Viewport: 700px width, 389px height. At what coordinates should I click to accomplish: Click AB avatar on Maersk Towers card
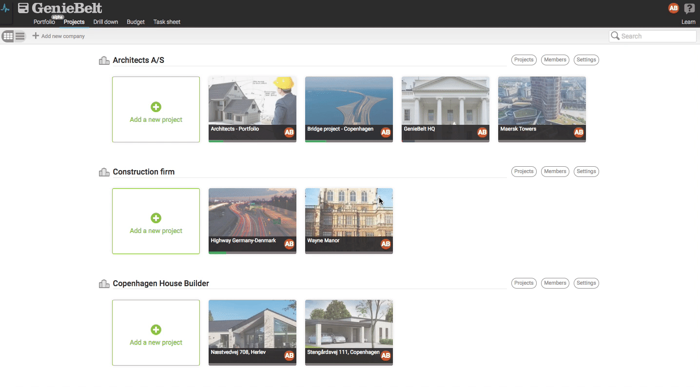click(x=579, y=132)
